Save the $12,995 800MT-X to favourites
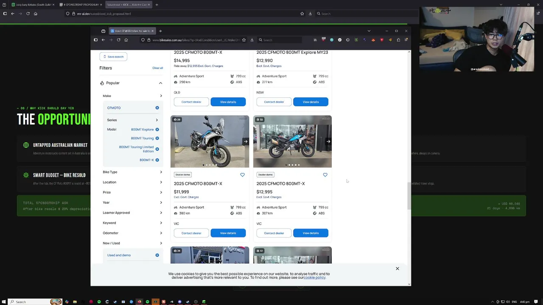This screenshot has width=543, height=305. (325, 175)
